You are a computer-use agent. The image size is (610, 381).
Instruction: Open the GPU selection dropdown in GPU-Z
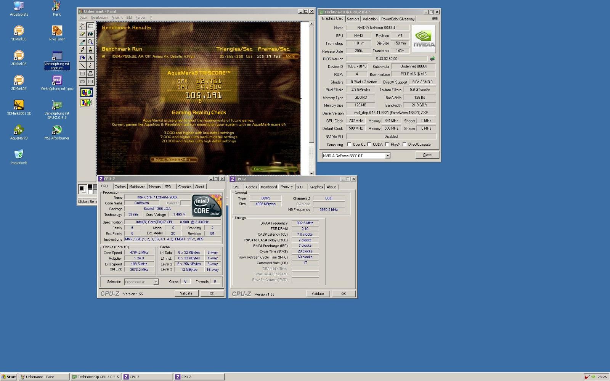pos(388,156)
